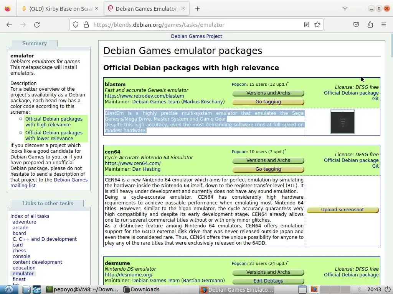Open blastem Versions and Archs
This screenshot has width=393, height=294.
(x=268, y=93)
